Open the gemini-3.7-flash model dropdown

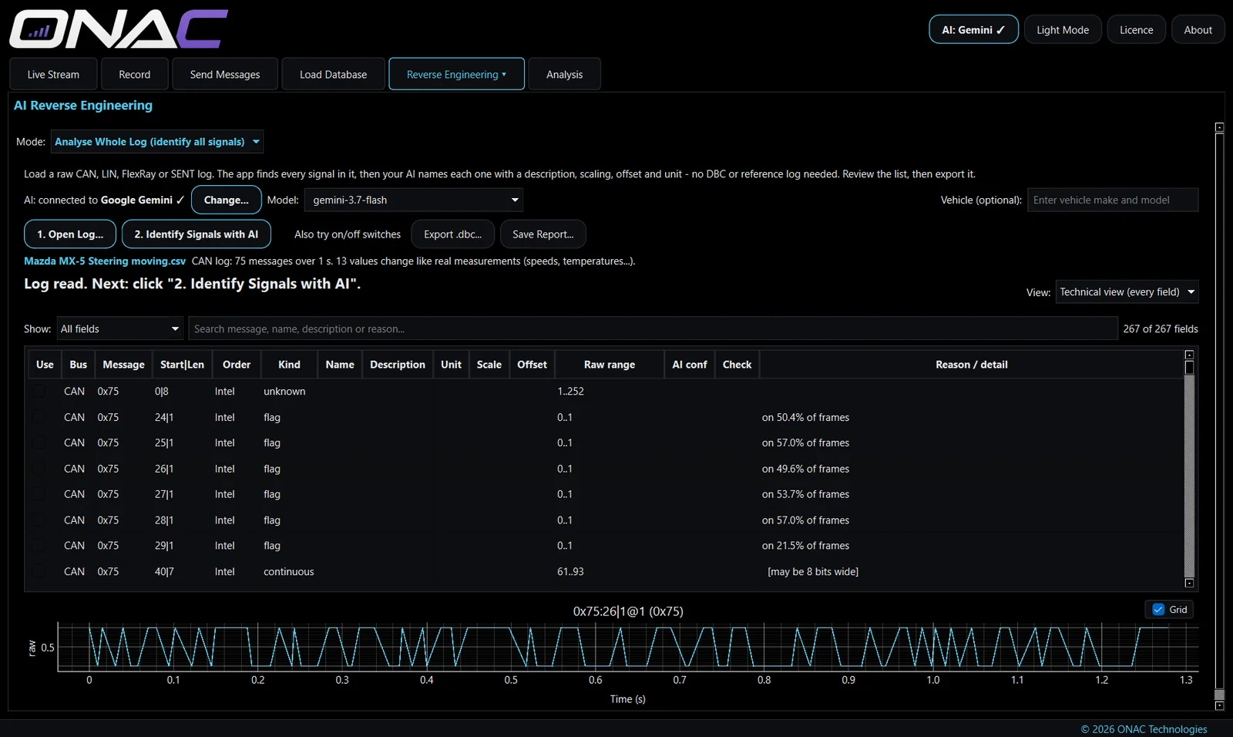click(414, 200)
